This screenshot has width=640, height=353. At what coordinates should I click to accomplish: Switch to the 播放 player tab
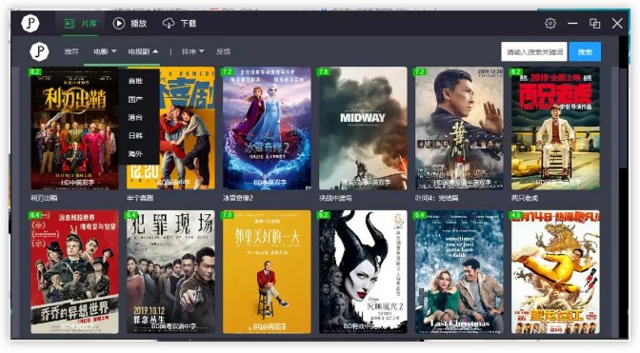[x=130, y=23]
